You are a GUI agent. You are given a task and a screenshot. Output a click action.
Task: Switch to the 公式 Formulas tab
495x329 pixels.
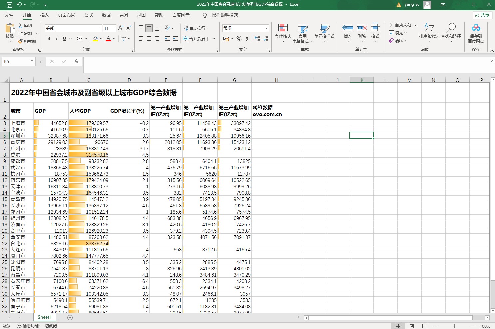[x=89, y=15]
